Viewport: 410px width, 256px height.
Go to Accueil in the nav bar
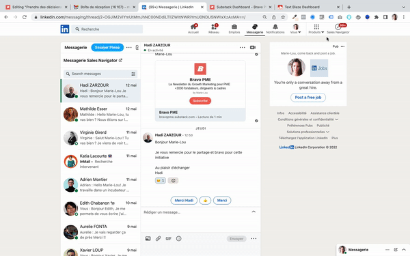coord(193,29)
